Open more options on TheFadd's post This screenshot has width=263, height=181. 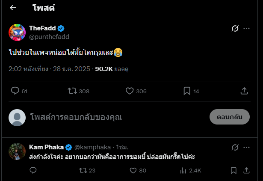coord(246,29)
